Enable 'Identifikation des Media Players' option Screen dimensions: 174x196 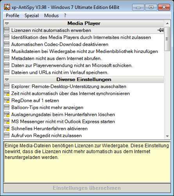pos(7,37)
